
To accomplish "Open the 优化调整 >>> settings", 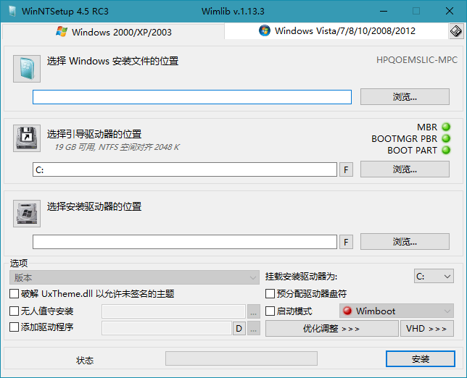I will [331, 329].
